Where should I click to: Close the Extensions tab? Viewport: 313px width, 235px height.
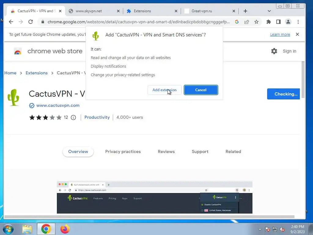click(176, 11)
